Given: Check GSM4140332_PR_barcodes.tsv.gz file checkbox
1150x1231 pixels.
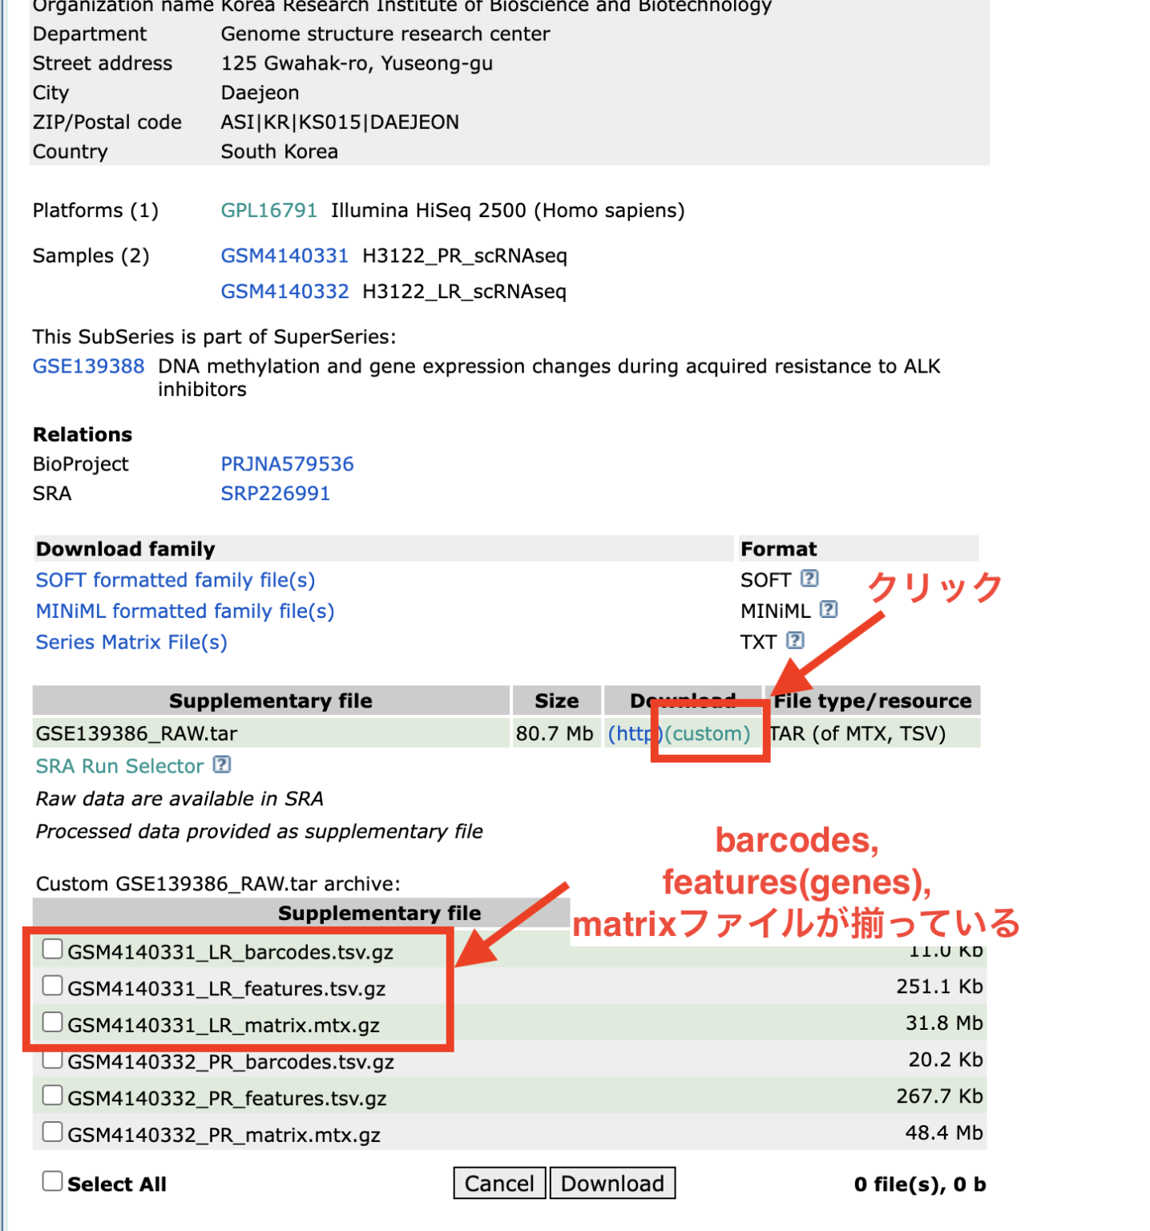Looking at the screenshot, I should tap(52, 1059).
